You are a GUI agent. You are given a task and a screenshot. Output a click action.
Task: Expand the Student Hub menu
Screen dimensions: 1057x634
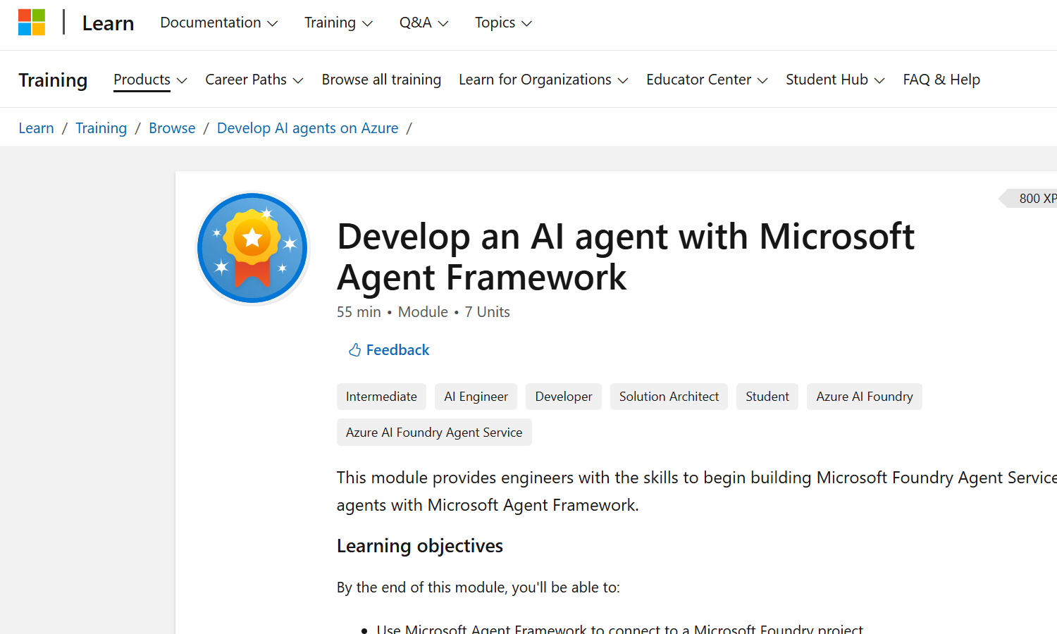(835, 80)
